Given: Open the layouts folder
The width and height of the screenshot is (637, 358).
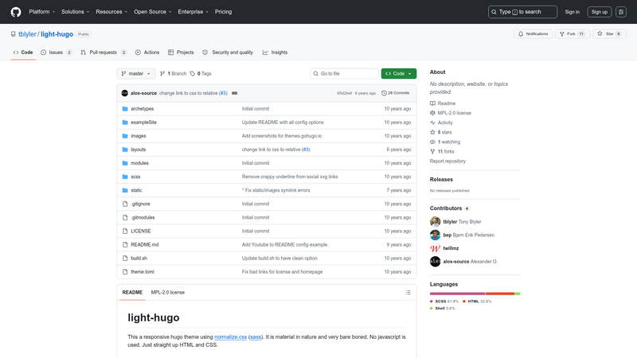Looking at the screenshot, I should pos(138,150).
